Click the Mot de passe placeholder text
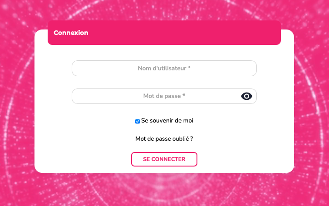 164,96
